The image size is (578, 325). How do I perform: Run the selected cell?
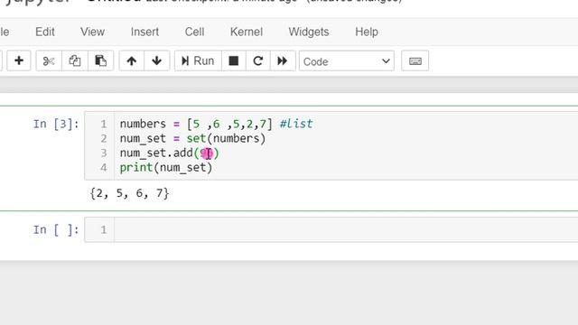[198, 60]
